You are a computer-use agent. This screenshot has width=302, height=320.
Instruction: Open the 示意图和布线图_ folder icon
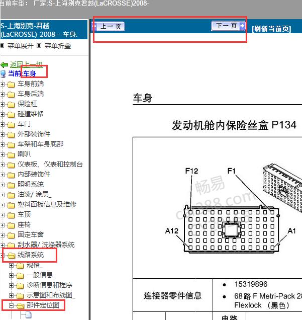click(20, 295)
